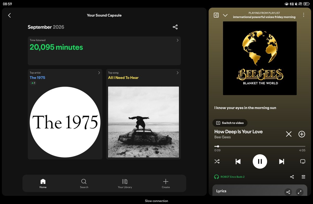Hide this song with the X icon

point(289,134)
